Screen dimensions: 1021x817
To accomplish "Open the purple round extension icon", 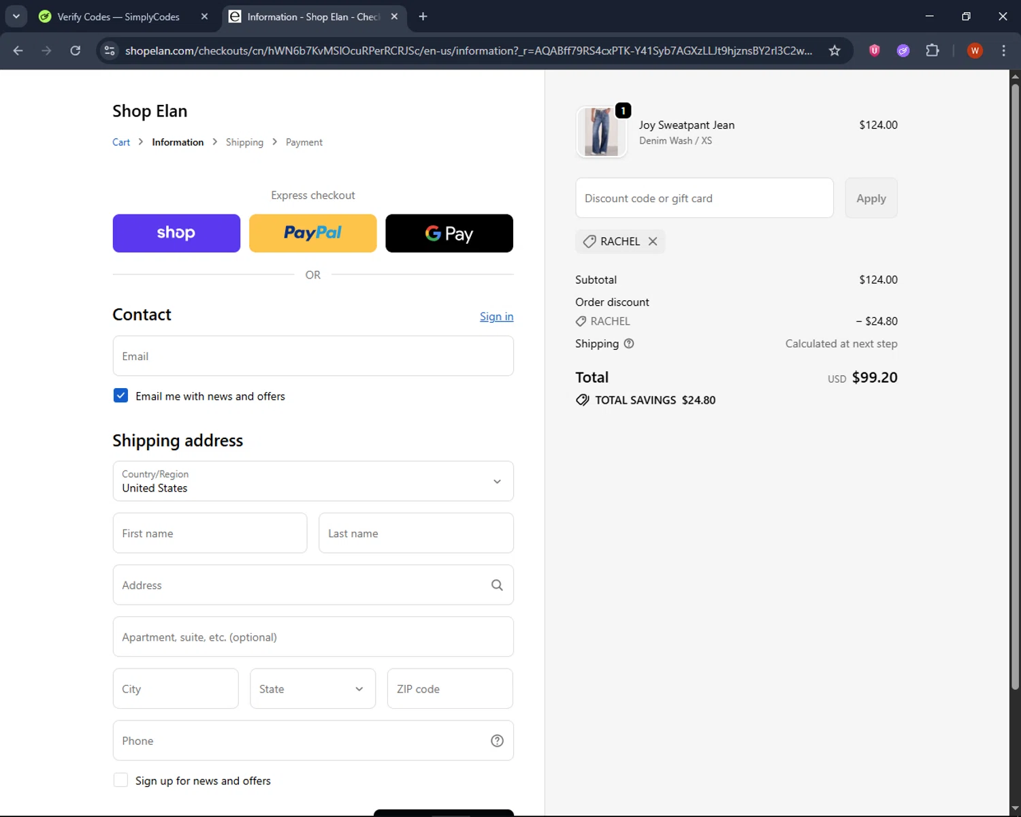I will pyautogui.click(x=903, y=50).
